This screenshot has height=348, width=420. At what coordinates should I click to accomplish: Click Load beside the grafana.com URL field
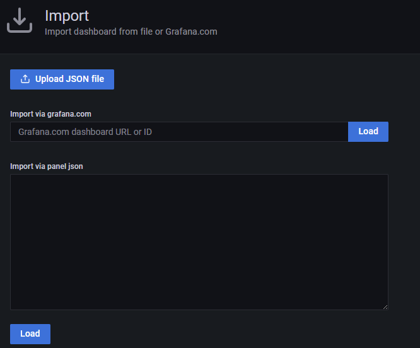pyautogui.click(x=368, y=132)
